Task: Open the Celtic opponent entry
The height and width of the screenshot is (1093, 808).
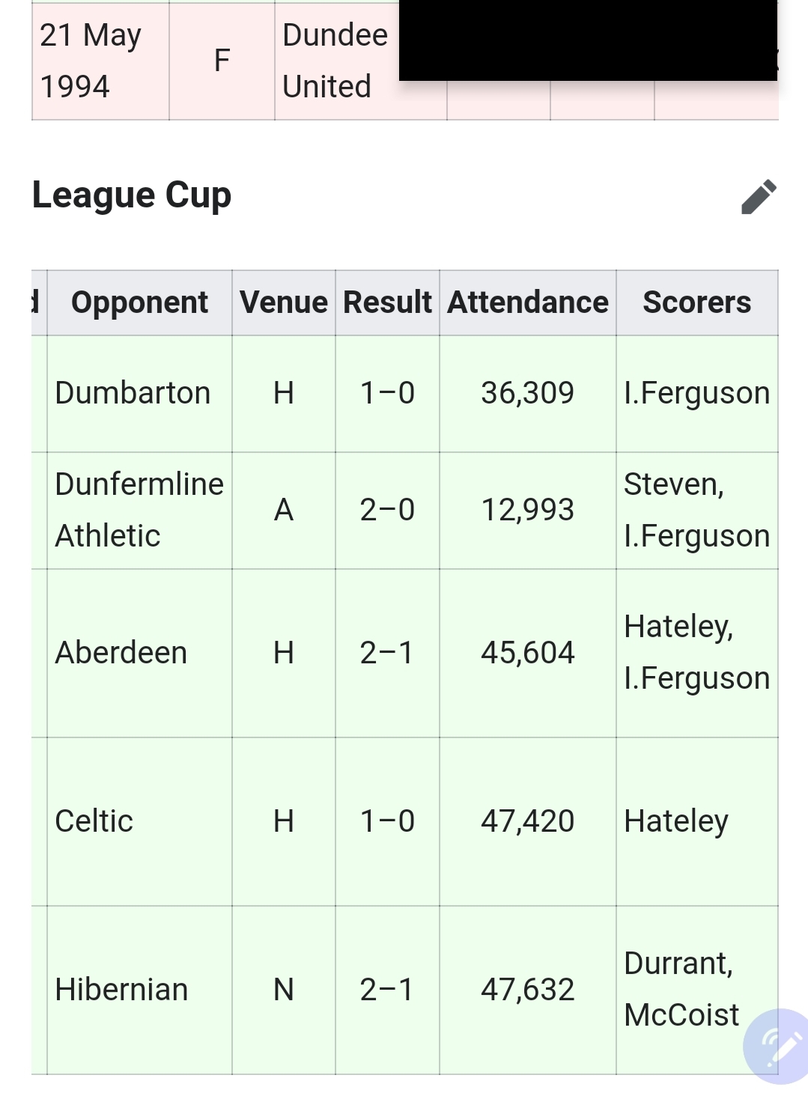Action: (x=94, y=821)
